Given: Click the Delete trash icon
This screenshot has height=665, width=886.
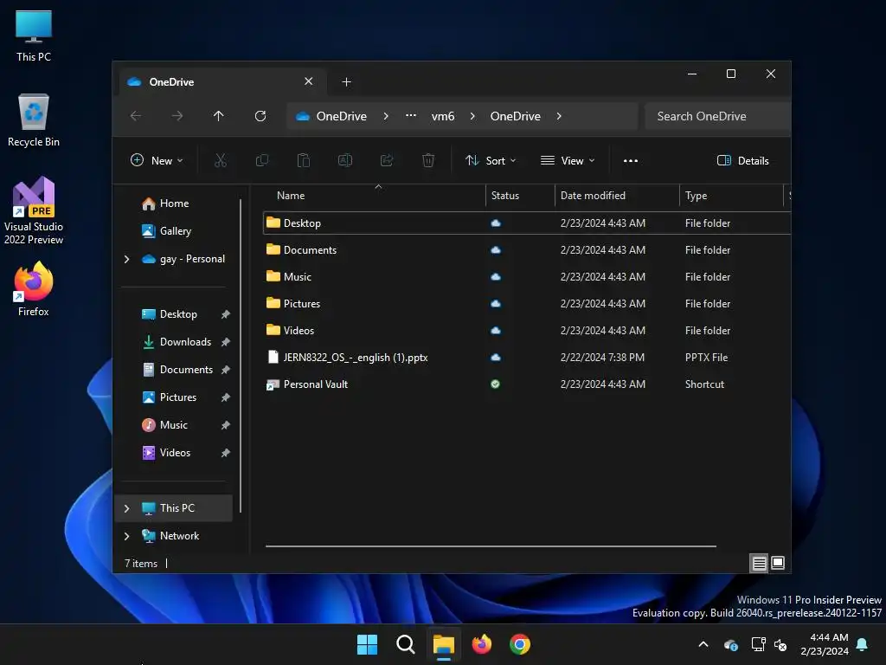Looking at the screenshot, I should [x=428, y=160].
